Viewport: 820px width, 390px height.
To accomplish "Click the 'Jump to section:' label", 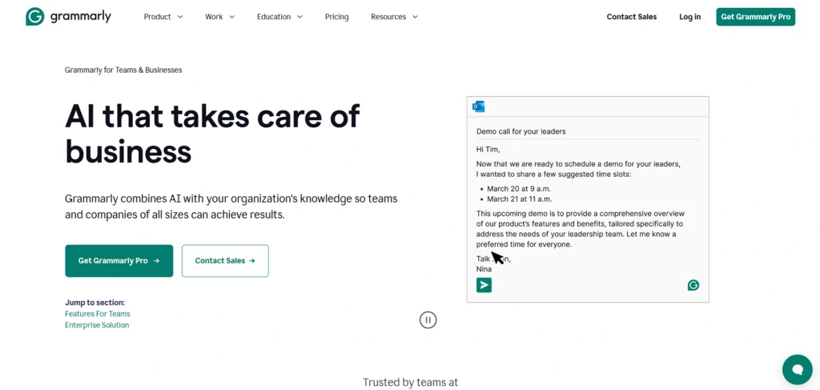I will tap(94, 302).
